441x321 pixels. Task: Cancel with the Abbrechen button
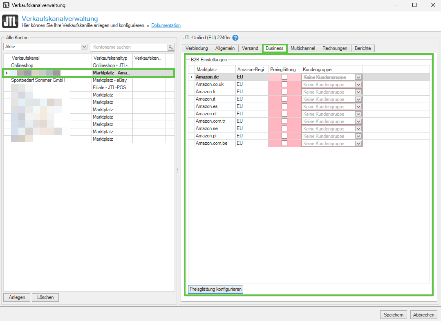[x=423, y=315]
